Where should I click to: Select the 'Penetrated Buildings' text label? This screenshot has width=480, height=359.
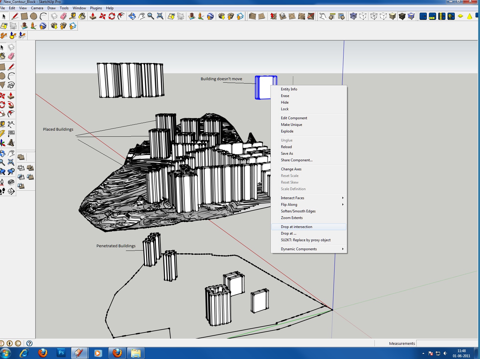[x=116, y=246]
